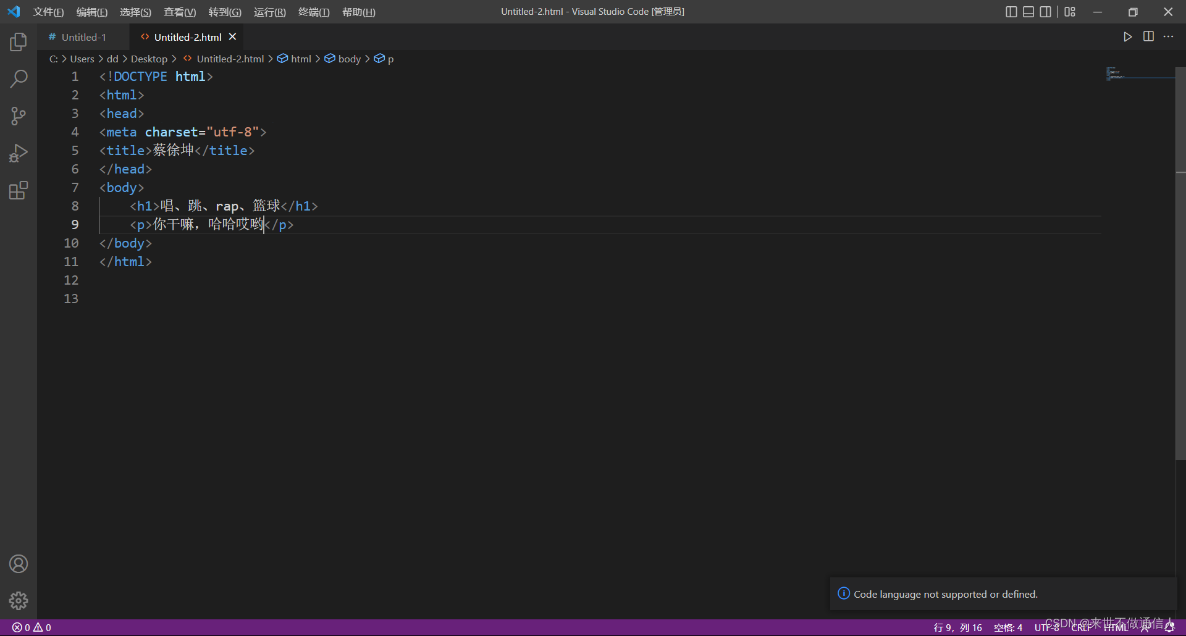
Task: Click the closing </body> tag line
Action: click(x=125, y=243)
